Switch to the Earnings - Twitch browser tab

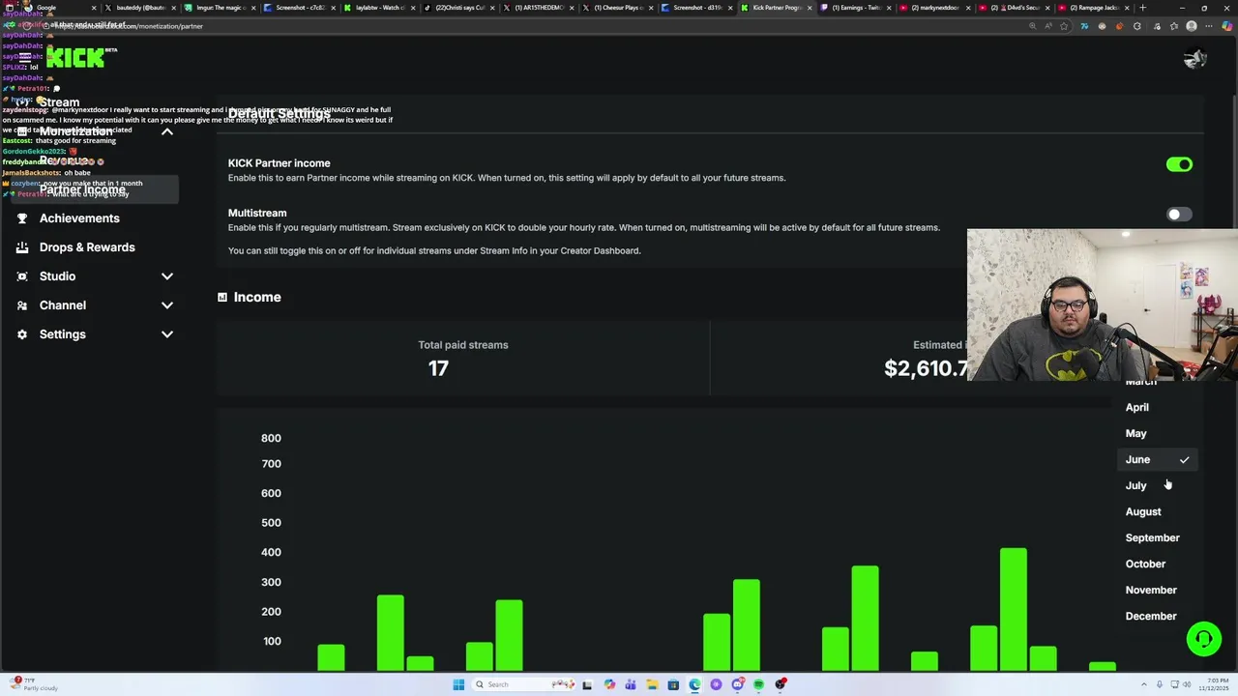[x=857, y=8]
